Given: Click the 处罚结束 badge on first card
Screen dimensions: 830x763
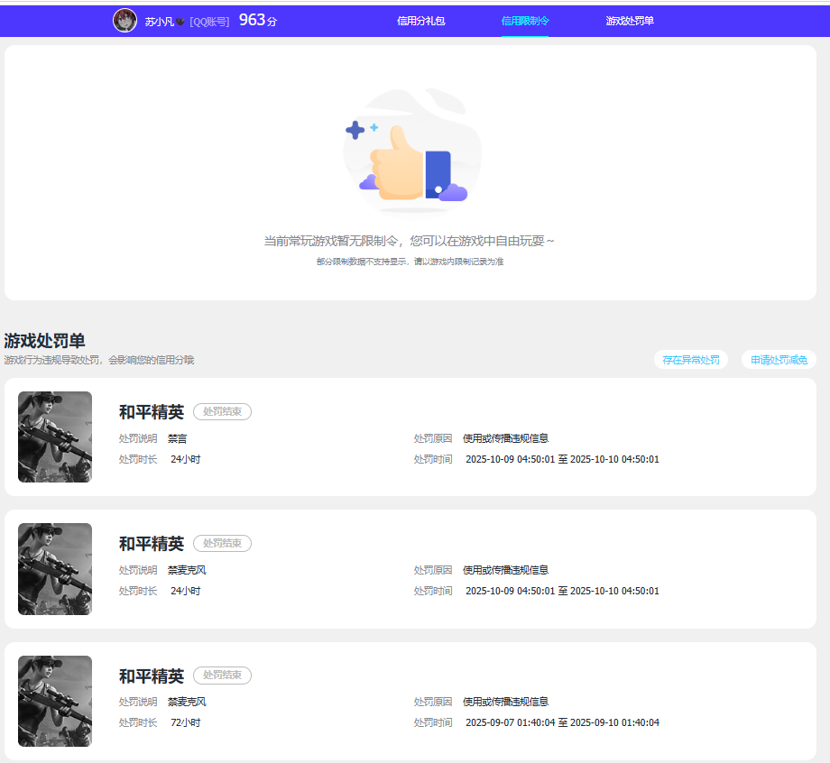Looking at the screenshot, I should [222, 411].
